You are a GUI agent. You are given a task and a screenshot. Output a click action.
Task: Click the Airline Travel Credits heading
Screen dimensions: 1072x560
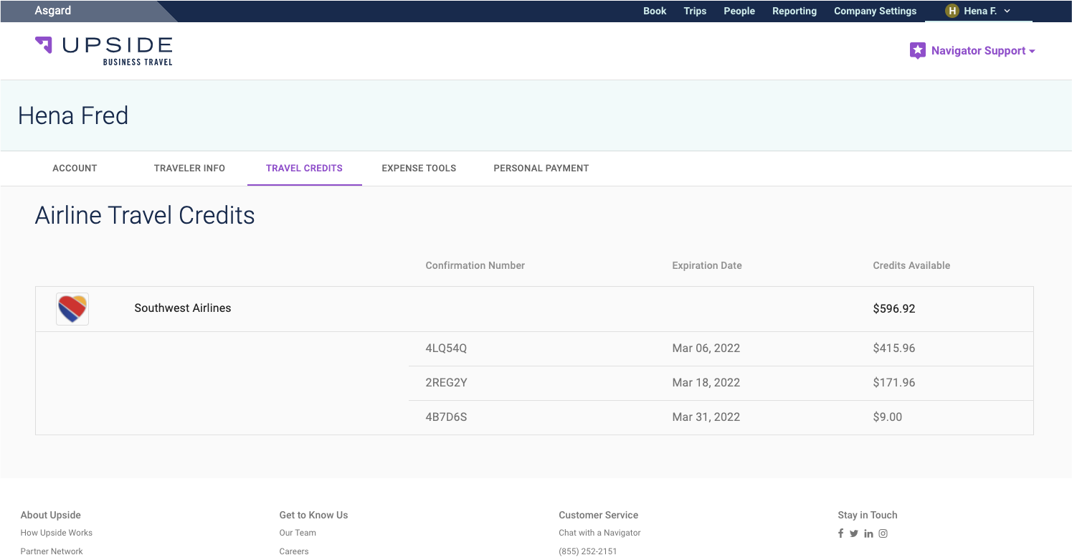pyautogui.click(x=145, y=215)
